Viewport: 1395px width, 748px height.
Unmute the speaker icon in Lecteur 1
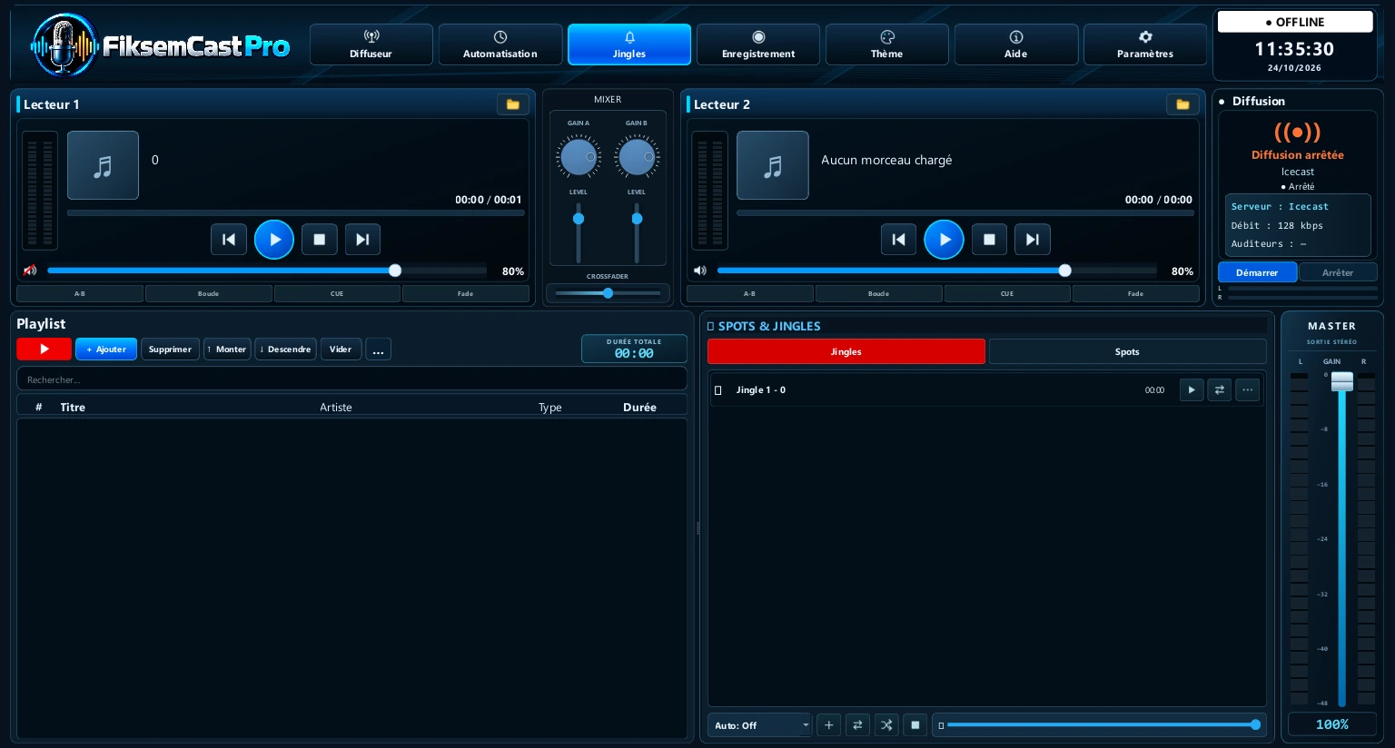pyautogui.click(x=30, y=271)
